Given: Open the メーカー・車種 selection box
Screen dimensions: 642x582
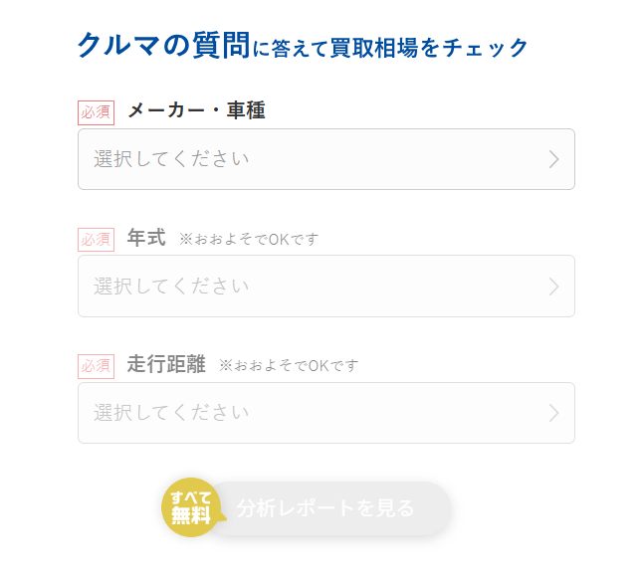Looking at the screenshot, I should pos(325,159).
